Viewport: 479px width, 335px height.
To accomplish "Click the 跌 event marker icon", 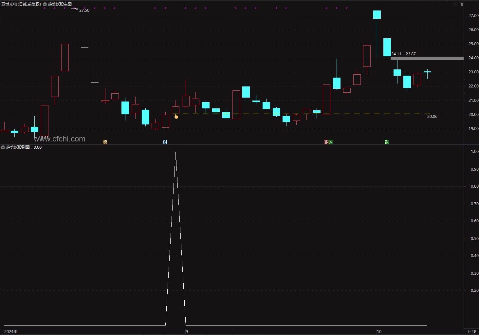I will click(387, 142).
